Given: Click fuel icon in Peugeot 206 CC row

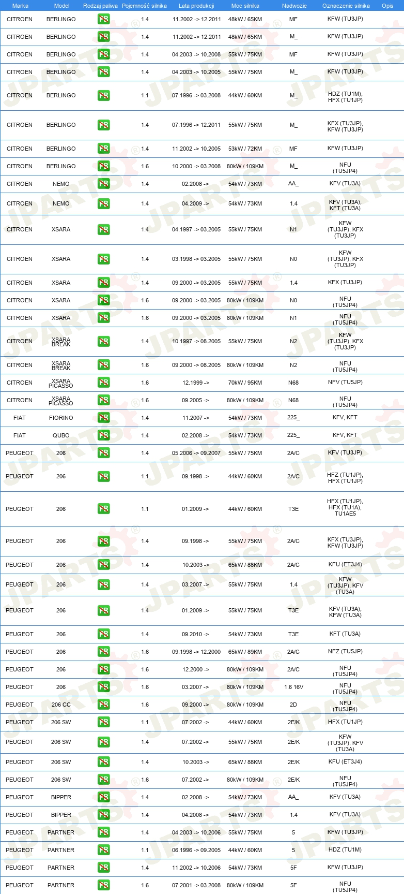Looking at the screenshot, I should [x=103, y=705].
